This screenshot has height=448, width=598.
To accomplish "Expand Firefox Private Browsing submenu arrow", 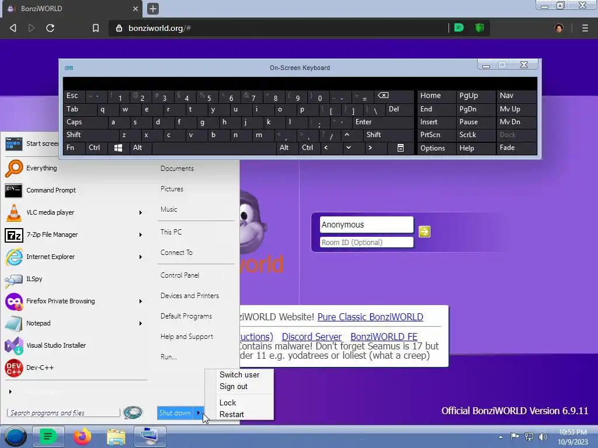I will coord(140,302).
